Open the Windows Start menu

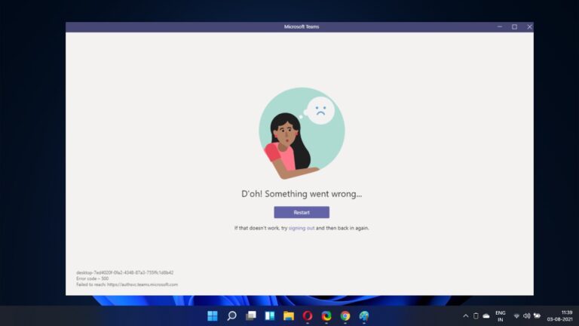pos(213,315)
